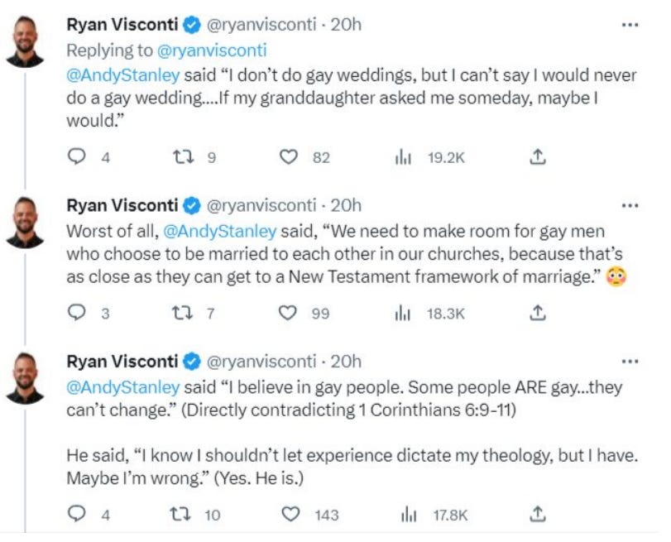Image resolution: width=671 pixels, height=542 pixels.
Task: Open Ryan Visconti name on second tweet
Action: (x=122, y=205)
